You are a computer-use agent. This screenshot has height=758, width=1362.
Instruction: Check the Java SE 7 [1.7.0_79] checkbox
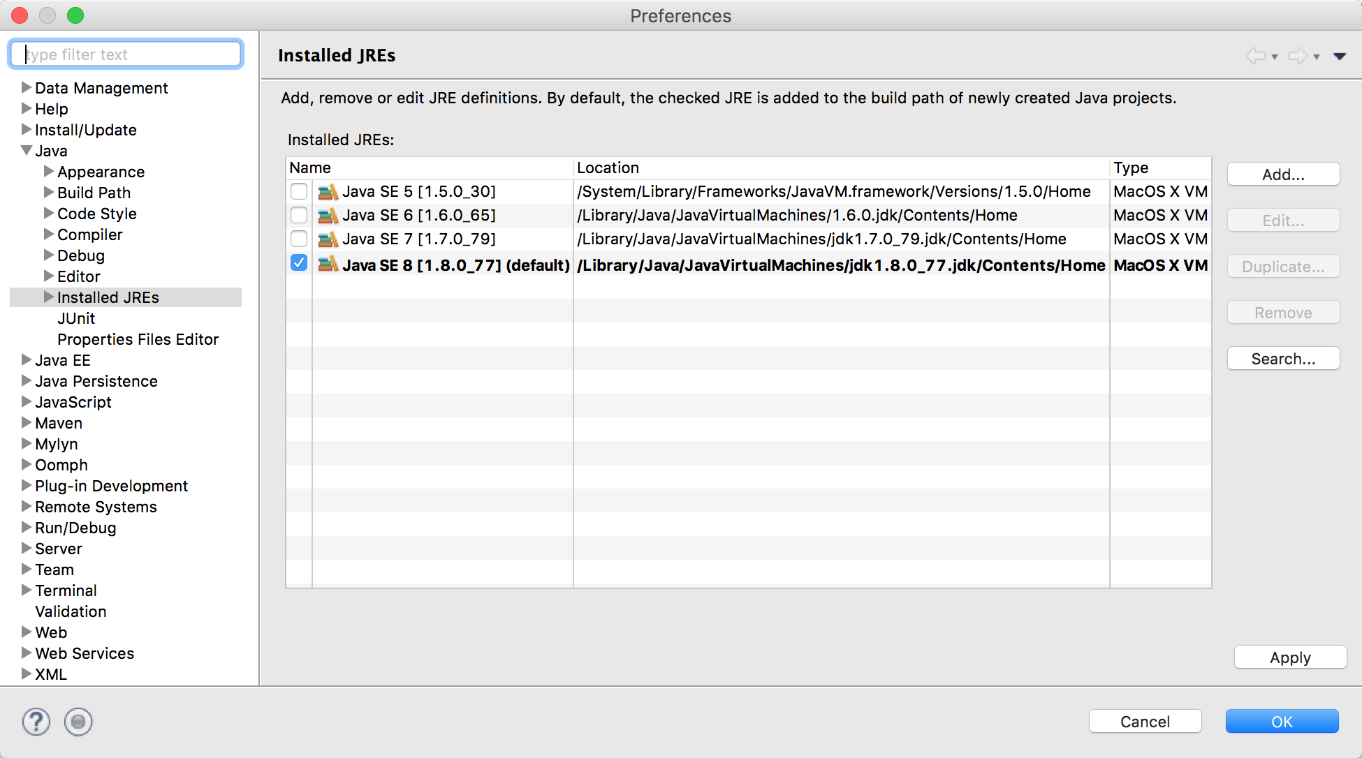coord(299,239)
